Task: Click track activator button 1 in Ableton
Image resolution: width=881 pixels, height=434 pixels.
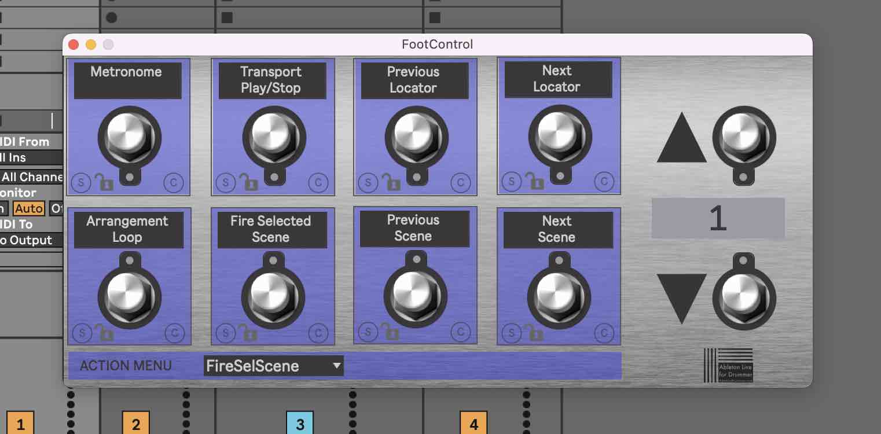Action: (x=21, y=424)
